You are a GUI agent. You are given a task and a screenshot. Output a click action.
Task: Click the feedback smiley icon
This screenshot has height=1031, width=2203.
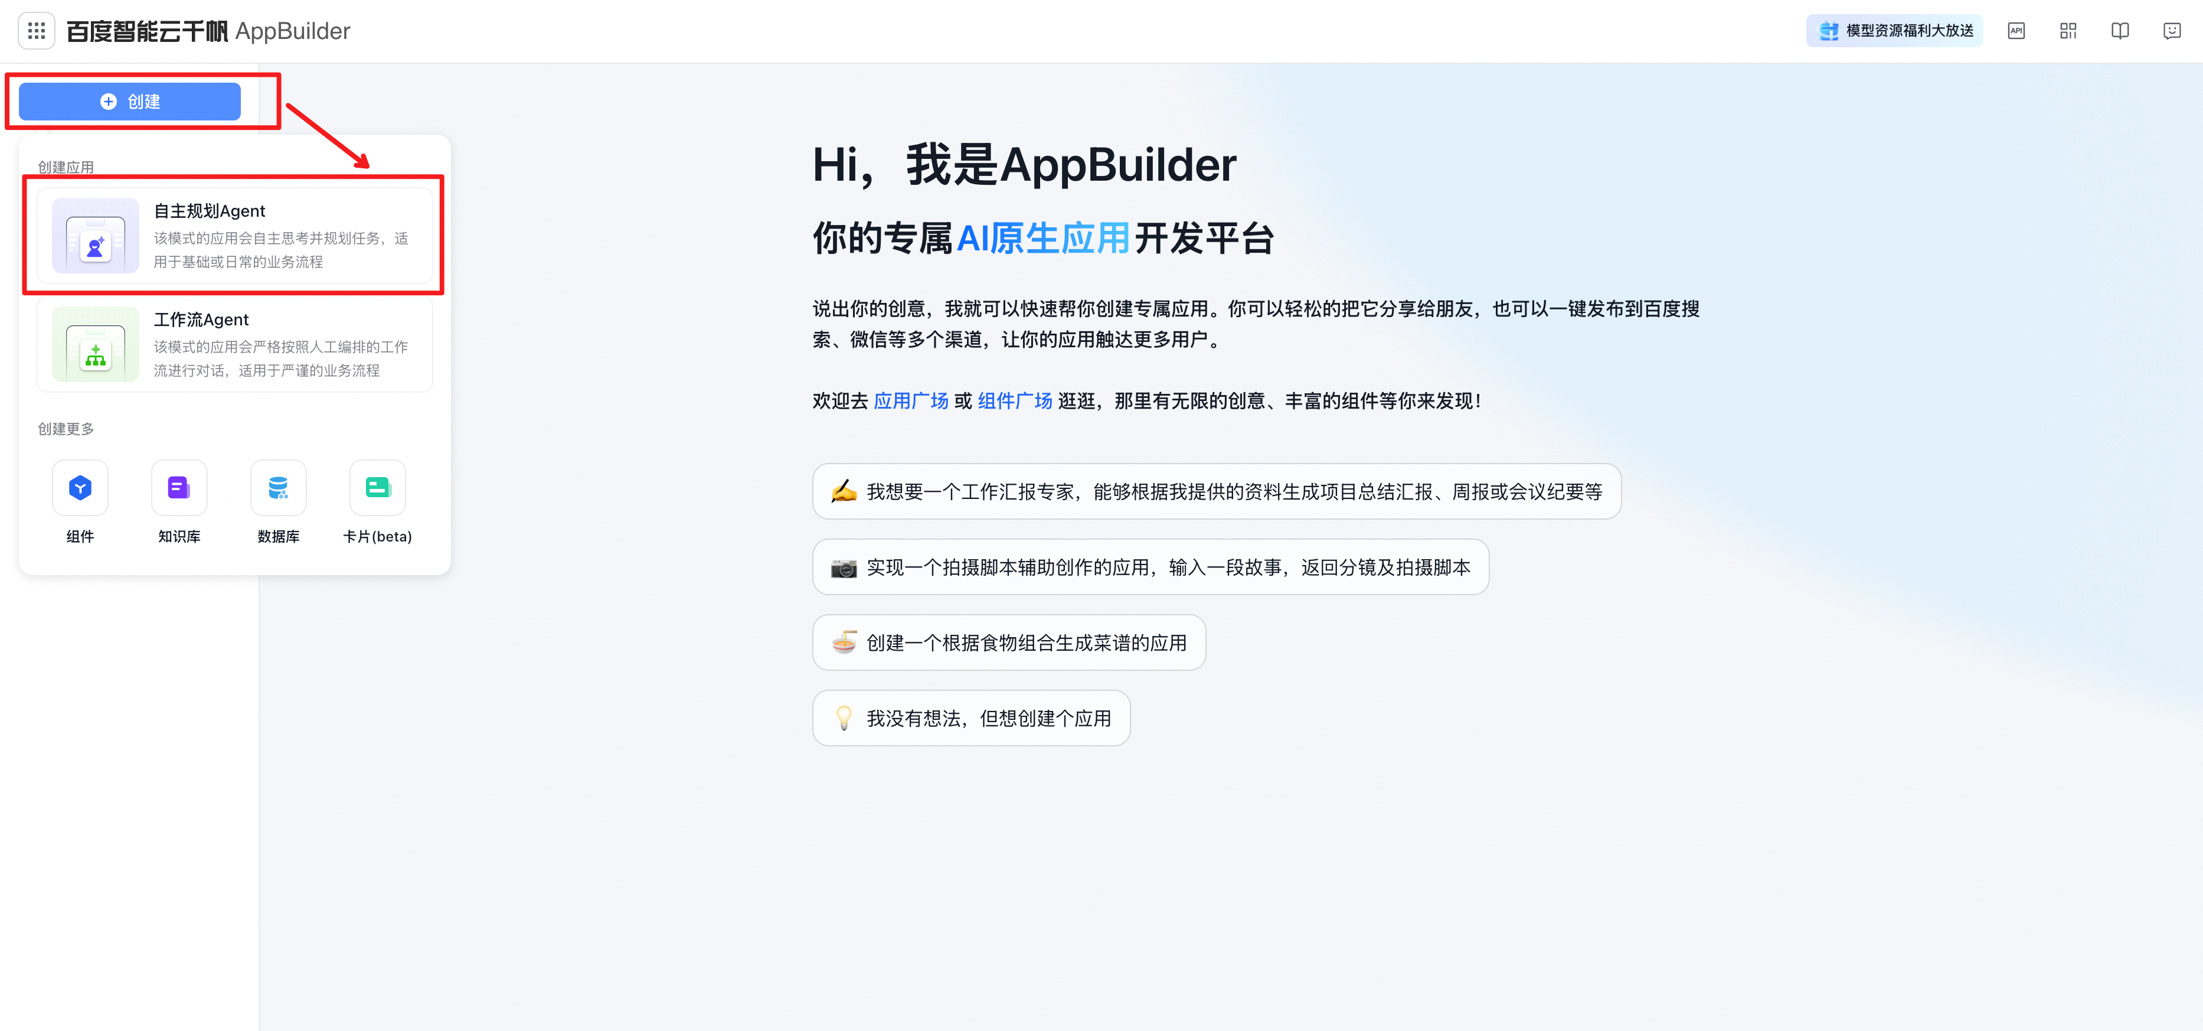[x=2171, y=31]
